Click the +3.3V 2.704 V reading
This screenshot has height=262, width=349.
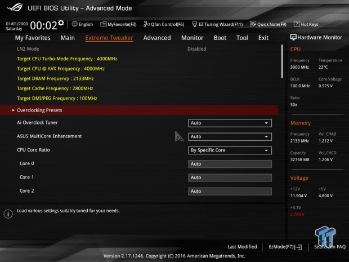click(297, 214)
